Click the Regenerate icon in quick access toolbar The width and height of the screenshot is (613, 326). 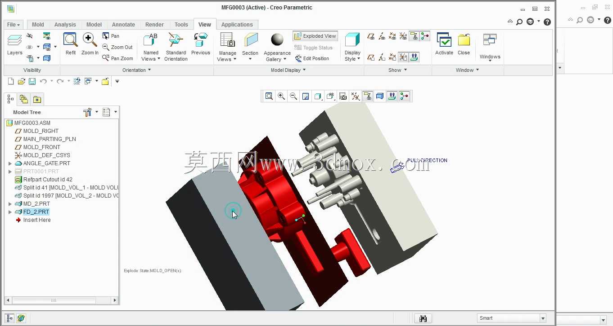tap(77, 81)
